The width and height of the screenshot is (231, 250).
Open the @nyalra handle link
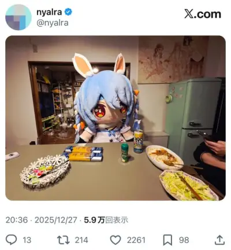point(53,23)
